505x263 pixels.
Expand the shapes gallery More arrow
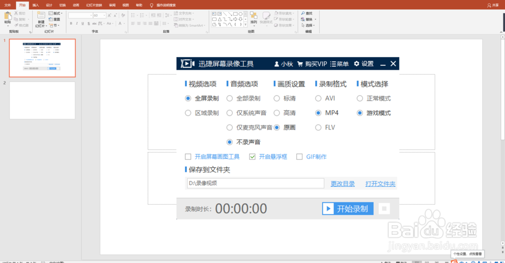click(246, 24)
